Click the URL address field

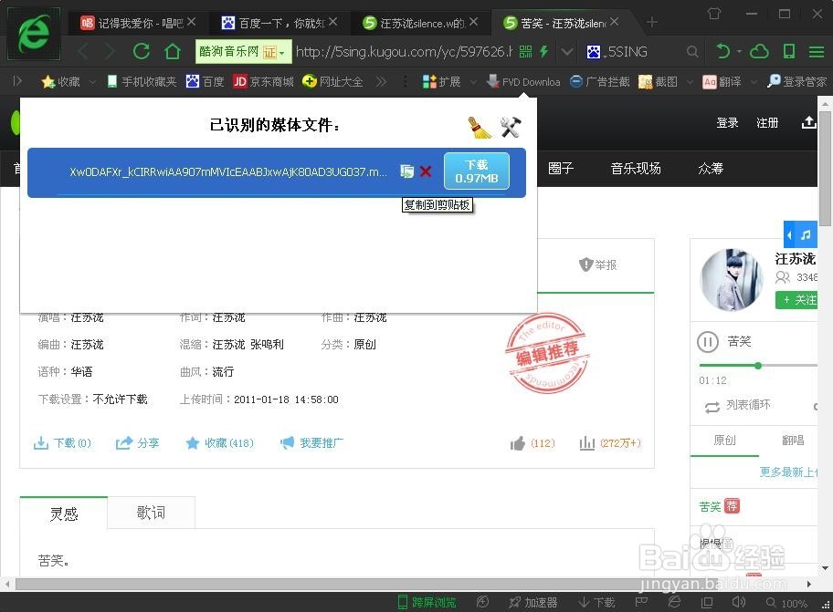click(x=404, y=51)
